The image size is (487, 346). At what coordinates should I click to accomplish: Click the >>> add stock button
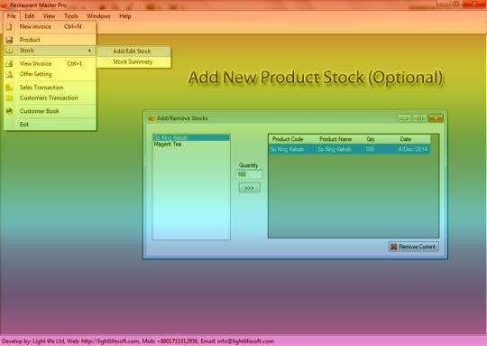(249, 188)
